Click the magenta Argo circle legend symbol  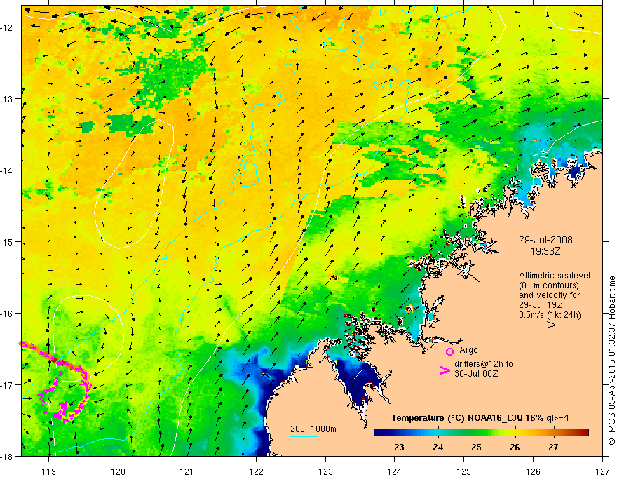click(449, 351)
